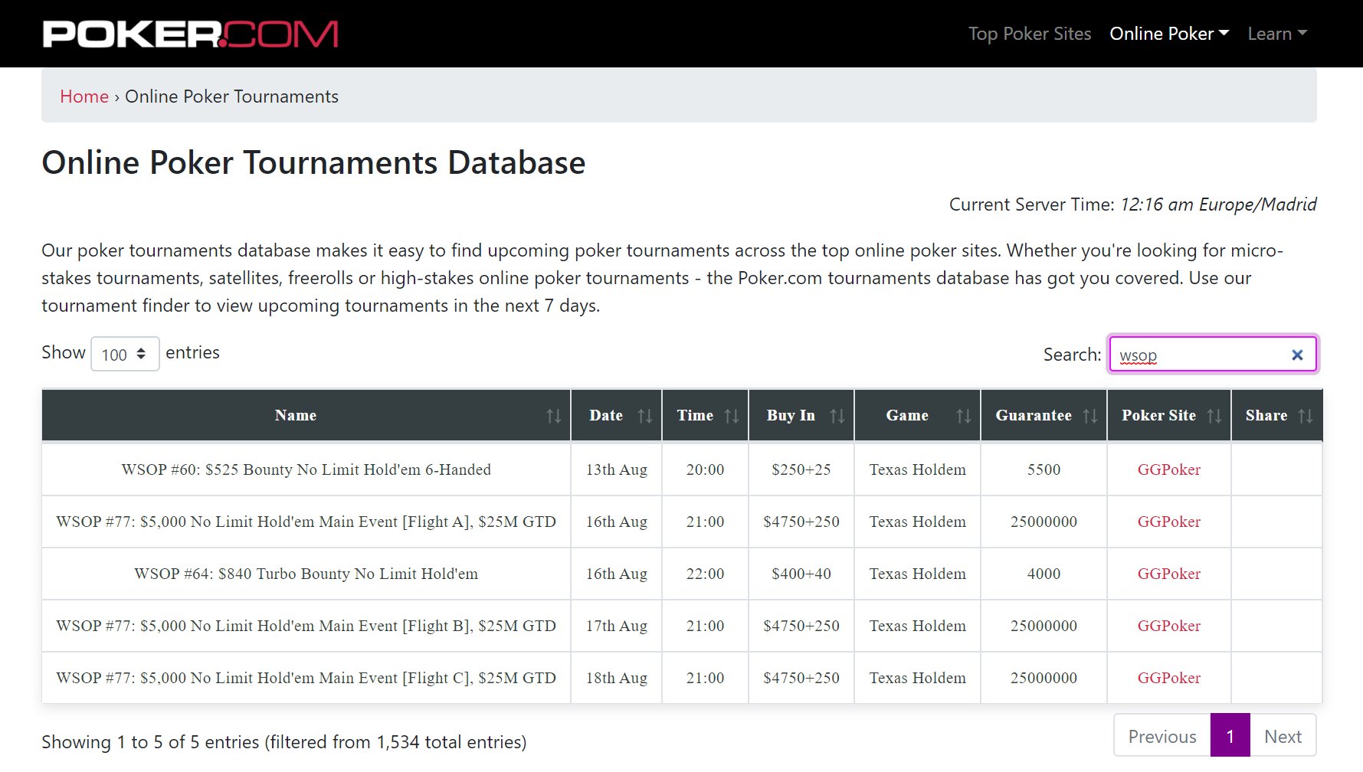Select the WSOP #64 Turbo Bounty tournament name
This screenshot has width=1363, height=772.
[x=306, y=574]
